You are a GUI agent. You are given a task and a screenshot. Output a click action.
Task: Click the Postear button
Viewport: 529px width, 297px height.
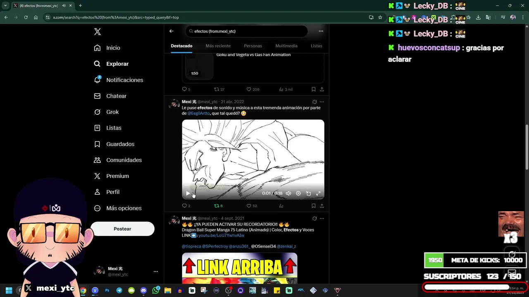pos(122,229)
